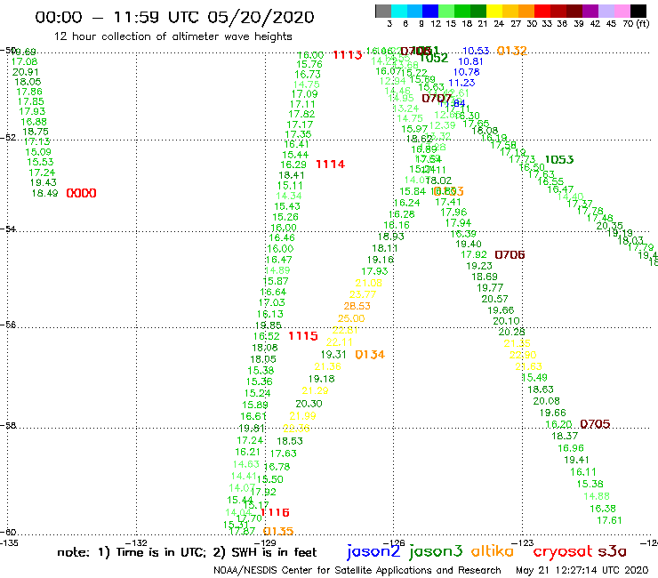Click the '20.91' wave height value

[x=26, y=72]
